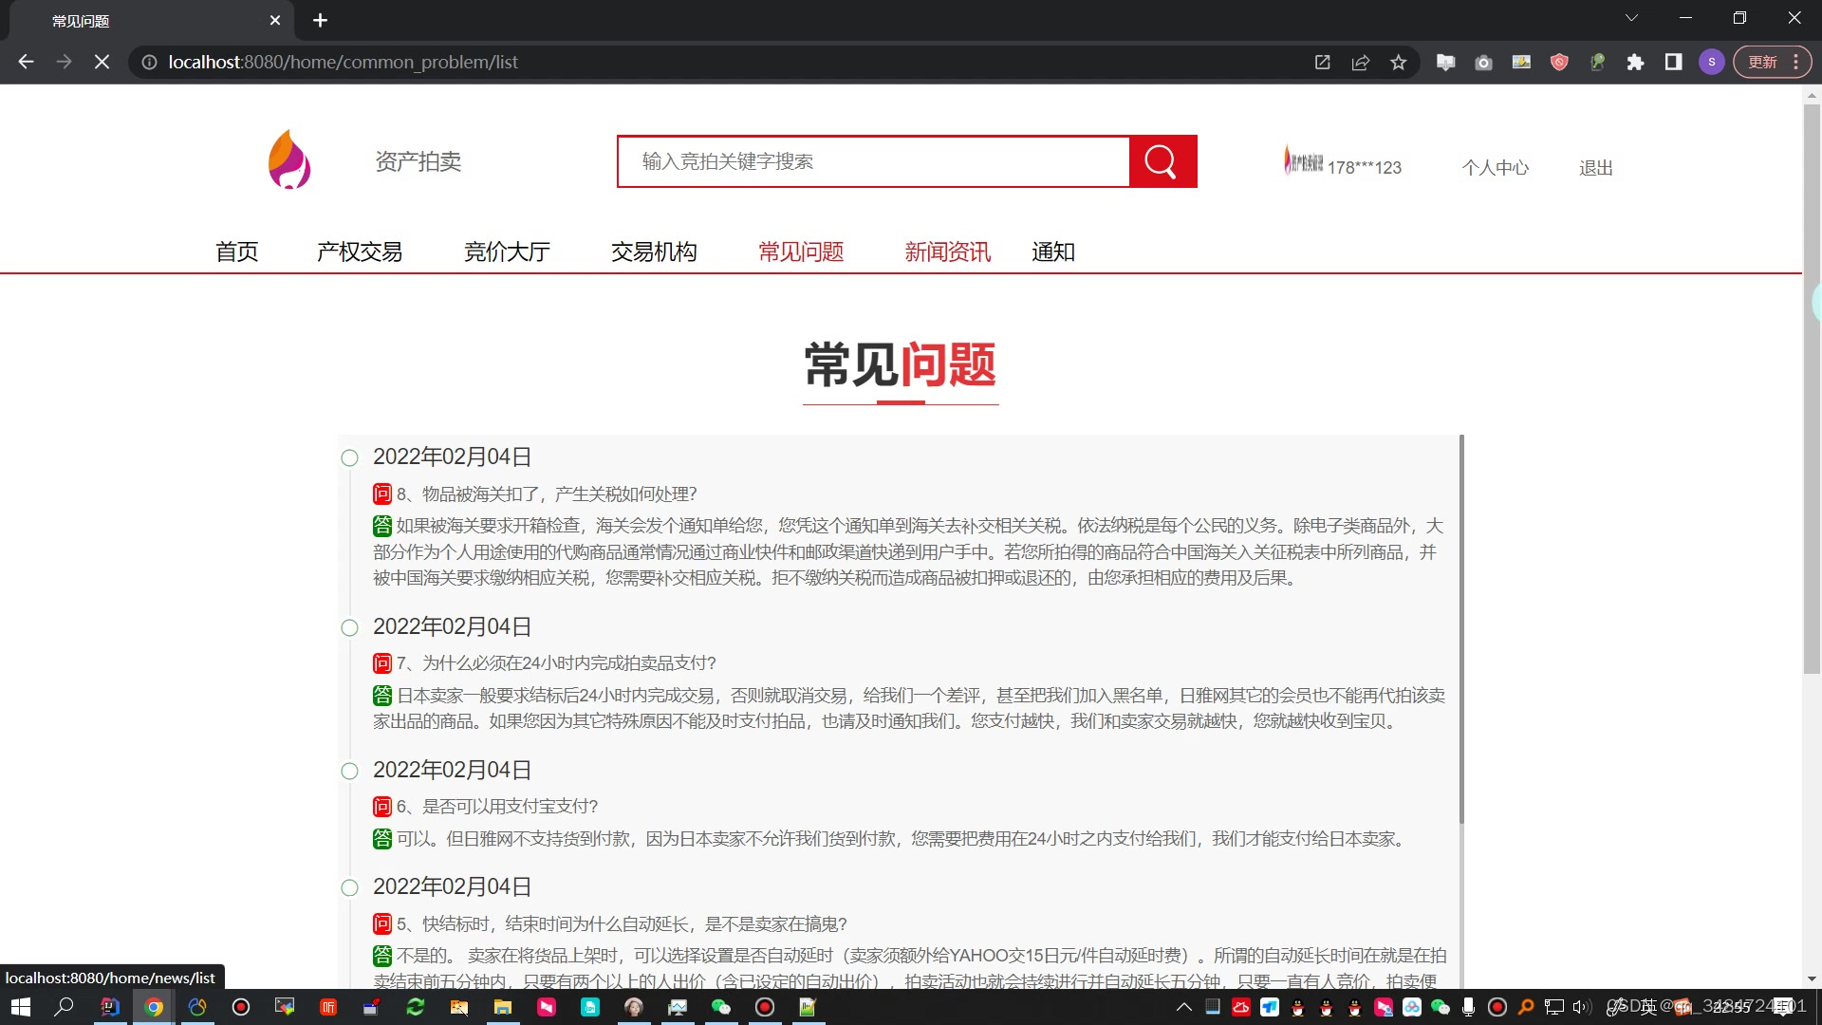Click the purple profile avatar in Chrome
1822x1025 pixels.
click(x=1711, y=62)
